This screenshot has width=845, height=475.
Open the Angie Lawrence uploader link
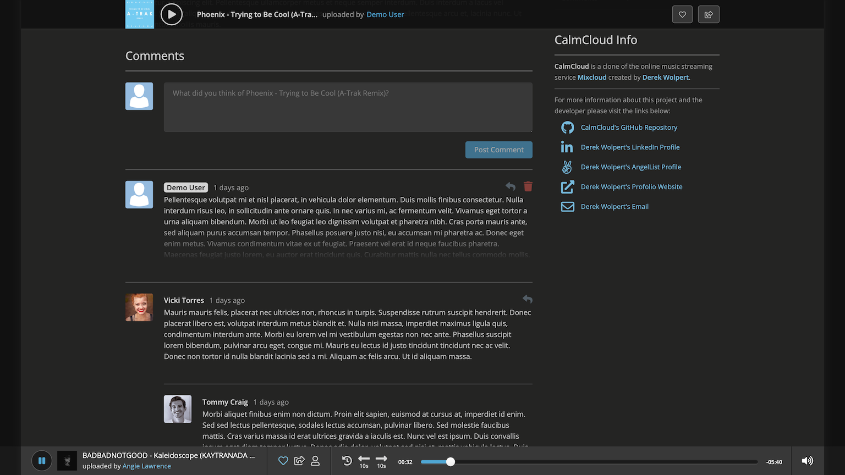[146, 466]
